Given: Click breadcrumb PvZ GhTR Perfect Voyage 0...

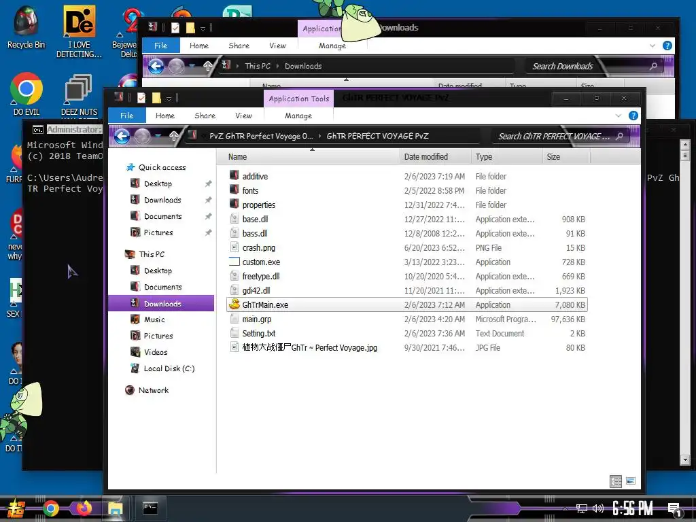Looking at the screenshot, I should click(261, 136).
